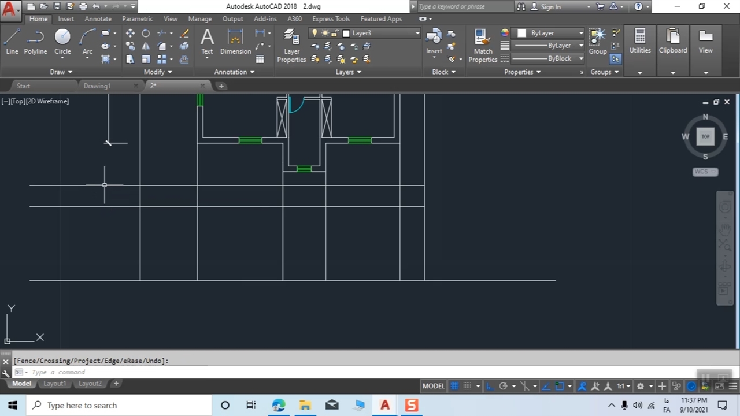Click the Sign In button
Viewport: 740px width, 416px height.
pos(550,7)
